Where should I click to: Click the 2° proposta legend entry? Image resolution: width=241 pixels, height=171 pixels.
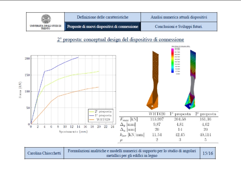(x=102, y=112)
